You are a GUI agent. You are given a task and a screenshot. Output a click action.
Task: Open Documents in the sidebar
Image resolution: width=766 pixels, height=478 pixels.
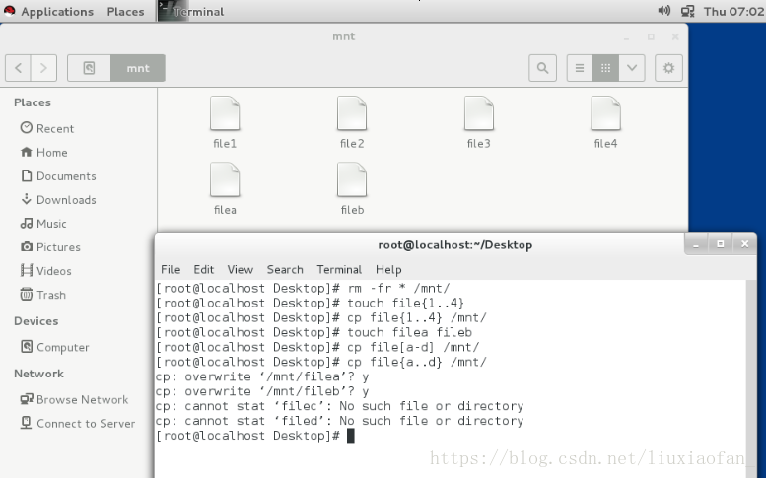(x=58, y=176)
